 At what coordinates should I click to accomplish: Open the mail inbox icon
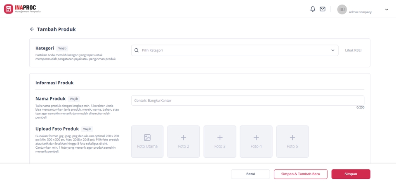323,9
